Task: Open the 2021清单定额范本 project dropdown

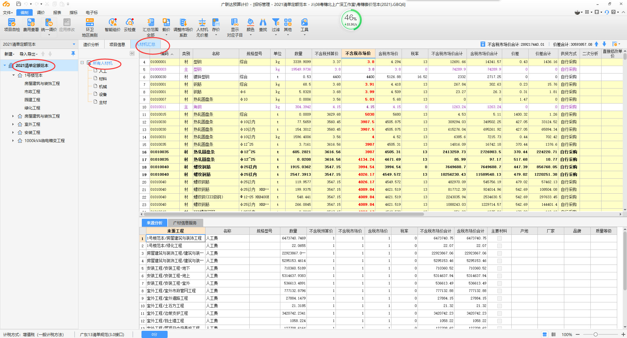Action: pyautogui.click(x=74, y=44)
